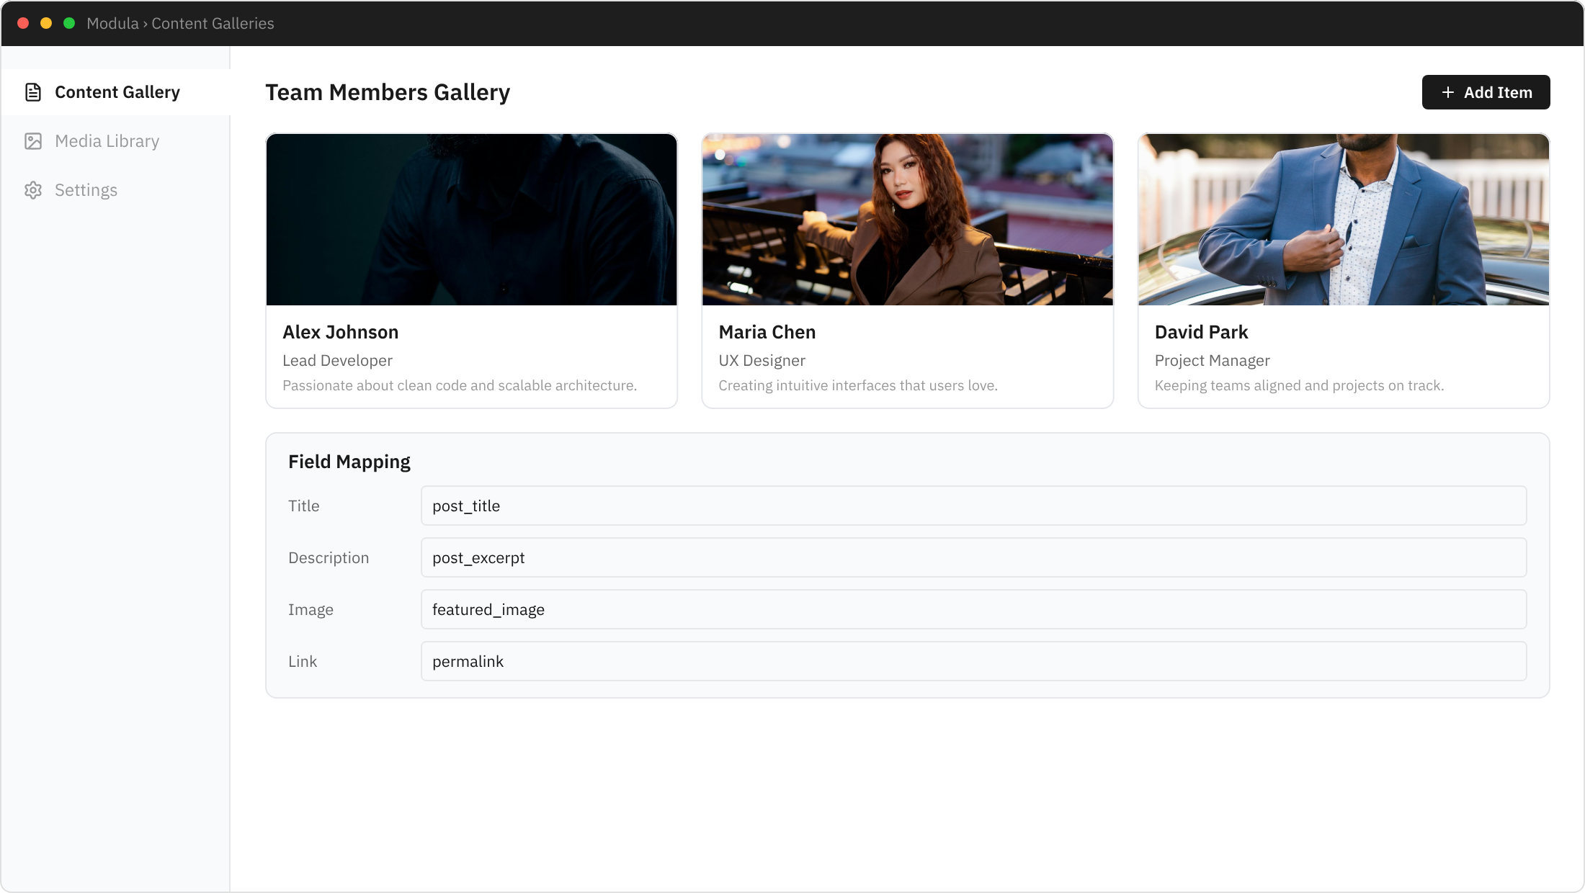Click the plus icon on Add Item
Screen dimensions: 1585x893
(1447, 92)
